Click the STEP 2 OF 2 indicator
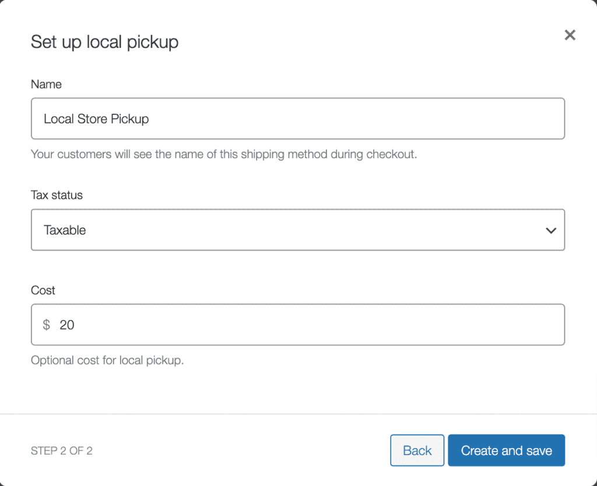Screen dimensions: 597x486 (x=61, y=450)
